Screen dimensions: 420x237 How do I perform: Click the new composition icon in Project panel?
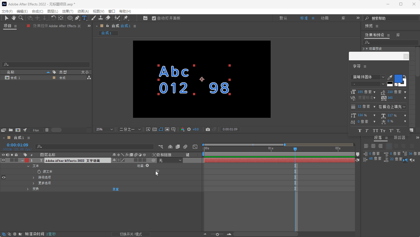click(x=18, y=130)
